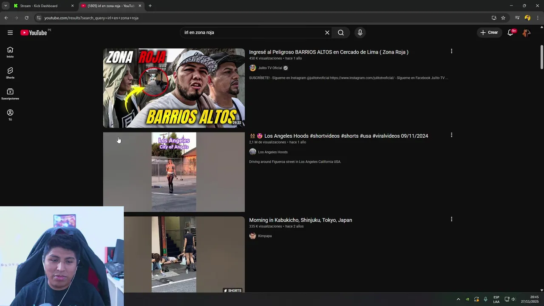Open the YouTube hamburger guide menu
Image resolution: width=544 pixels, height=306 pixels.
click(x=10, y=33)
